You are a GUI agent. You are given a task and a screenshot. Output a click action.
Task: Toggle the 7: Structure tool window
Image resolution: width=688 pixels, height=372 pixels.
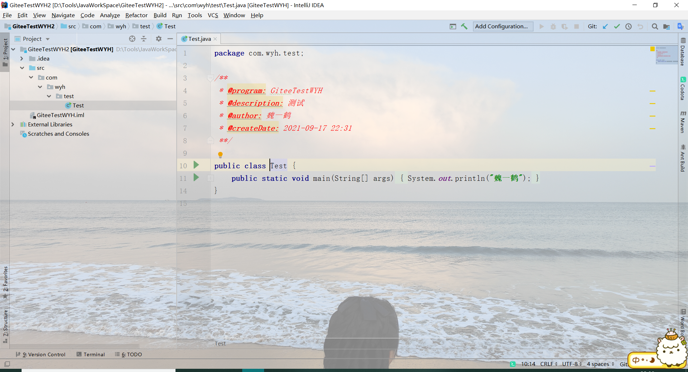pos(5,326)
